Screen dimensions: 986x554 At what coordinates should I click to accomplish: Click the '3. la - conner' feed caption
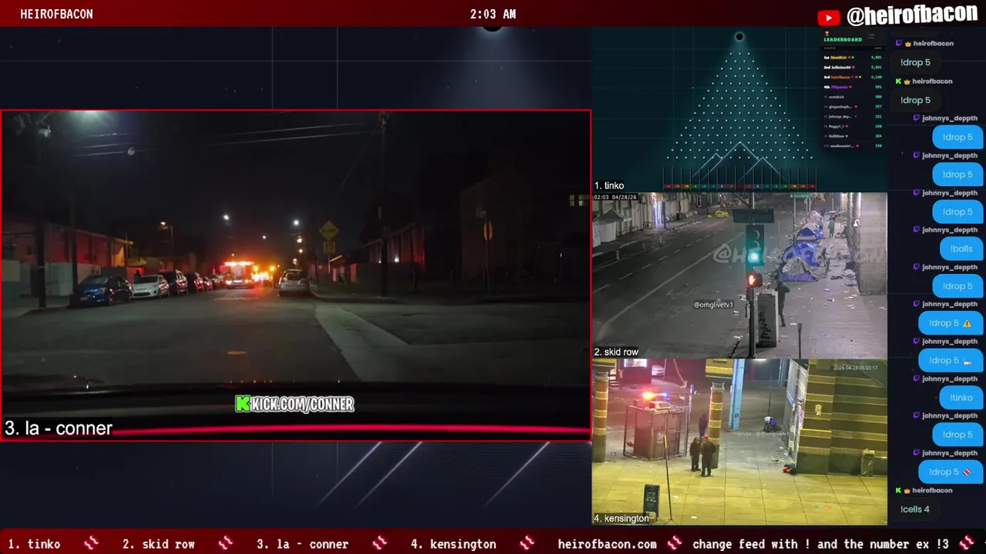click(59, 429)
